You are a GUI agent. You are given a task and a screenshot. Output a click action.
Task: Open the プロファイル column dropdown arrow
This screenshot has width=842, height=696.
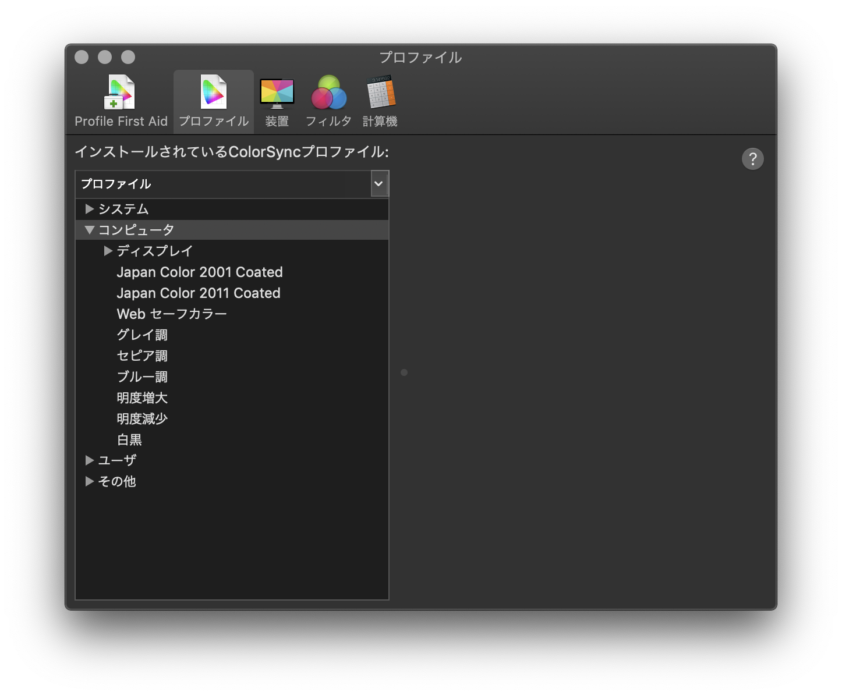378,184
